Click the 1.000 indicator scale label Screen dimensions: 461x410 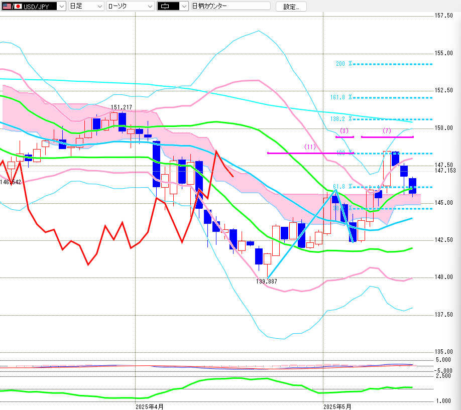pos(443,401)
